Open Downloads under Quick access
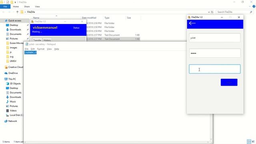Screen dimensions: 256x144 pos(15,30)
